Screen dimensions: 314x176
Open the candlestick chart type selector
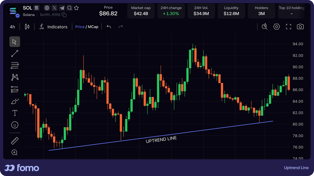(27, 27)
